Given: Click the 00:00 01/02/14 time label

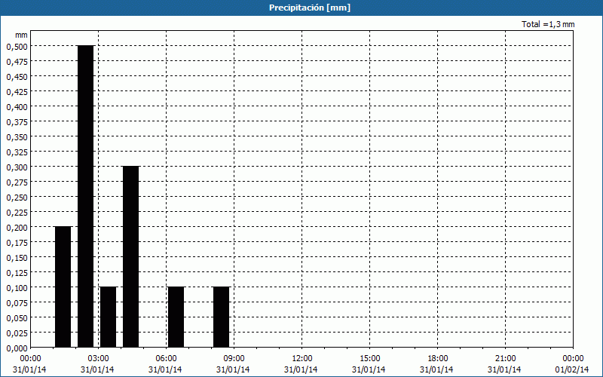Looking at the screenshot, I should [x=573, y=364].
